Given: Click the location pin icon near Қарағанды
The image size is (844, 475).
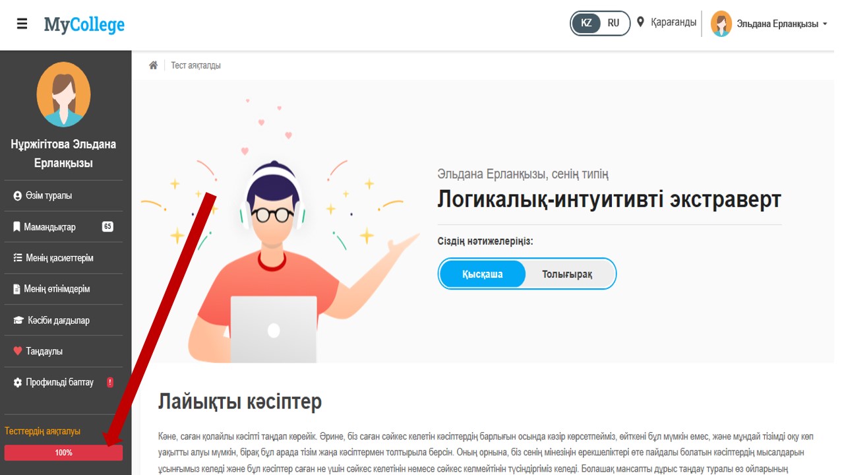Looking at the screenshot, I should [640, 22].
